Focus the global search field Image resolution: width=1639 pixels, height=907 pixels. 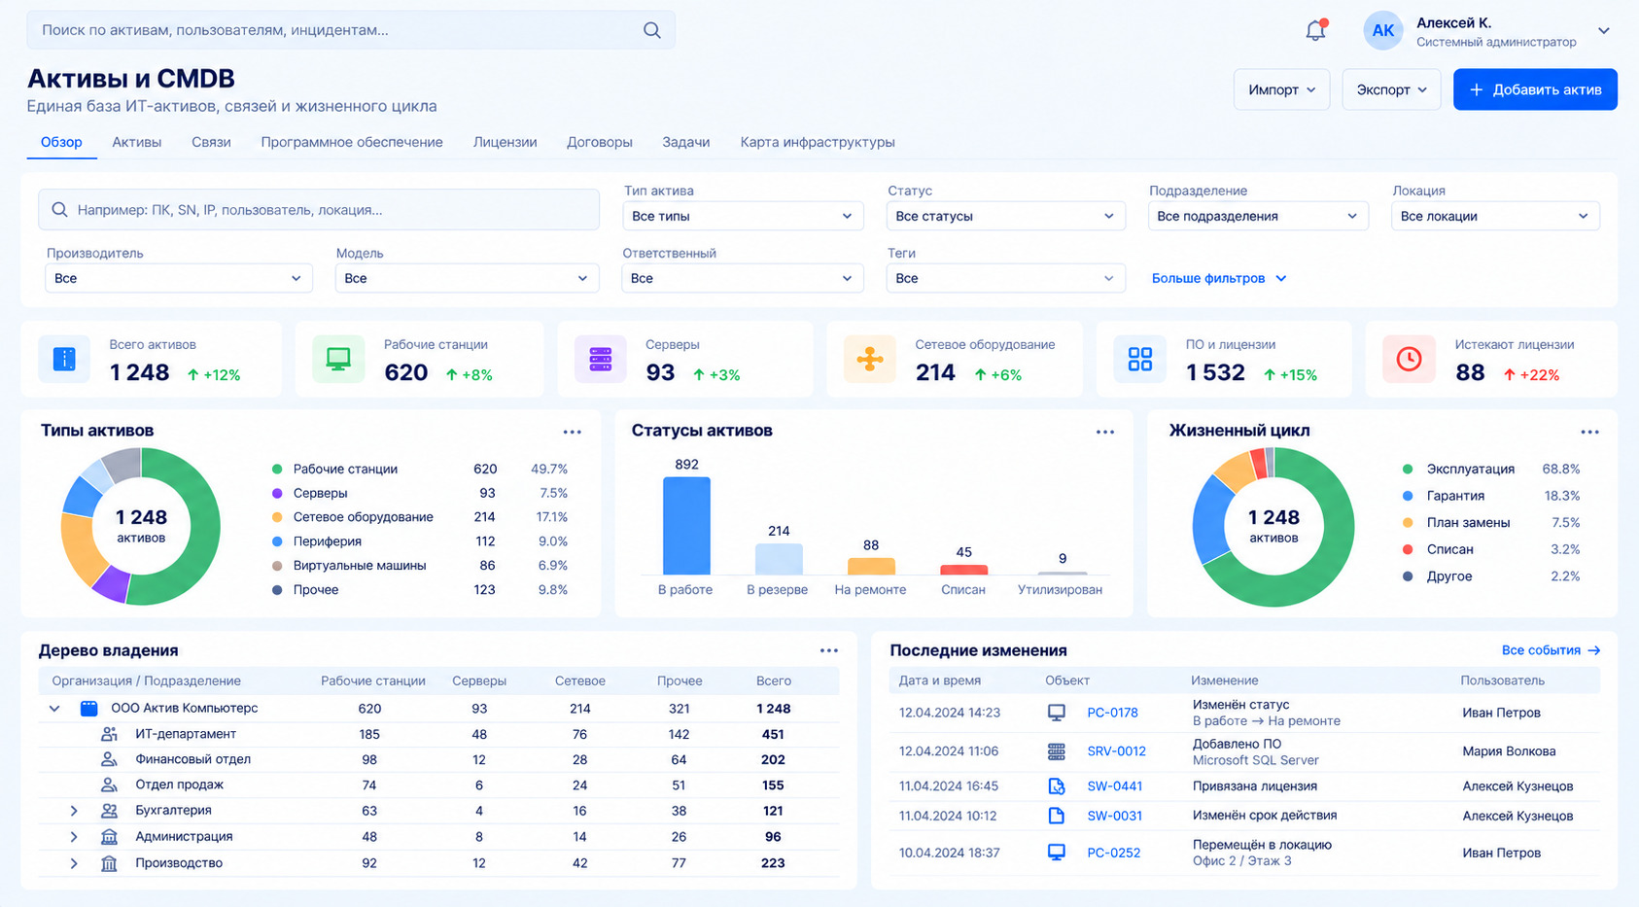tap(351, 30)
